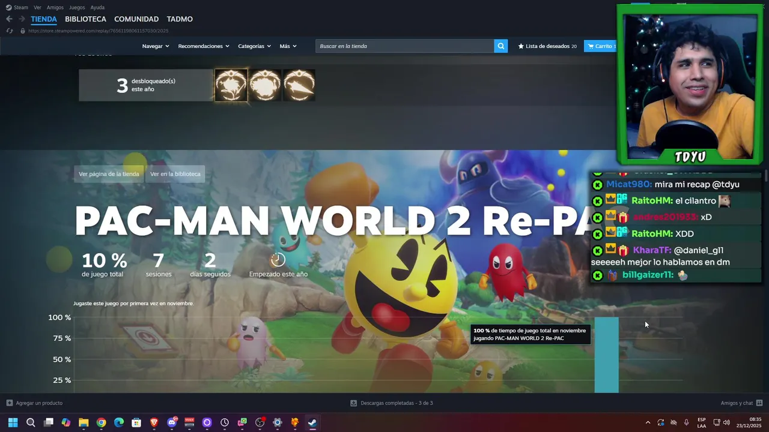
Task: Show hidden tray icons chevron
Action: click(x=648, y=422)
